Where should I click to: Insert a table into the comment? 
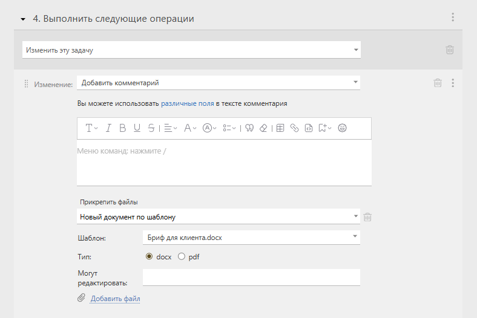(x=280, y=128)
